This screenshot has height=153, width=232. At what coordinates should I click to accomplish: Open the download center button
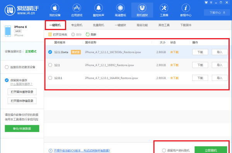point(217,13)
